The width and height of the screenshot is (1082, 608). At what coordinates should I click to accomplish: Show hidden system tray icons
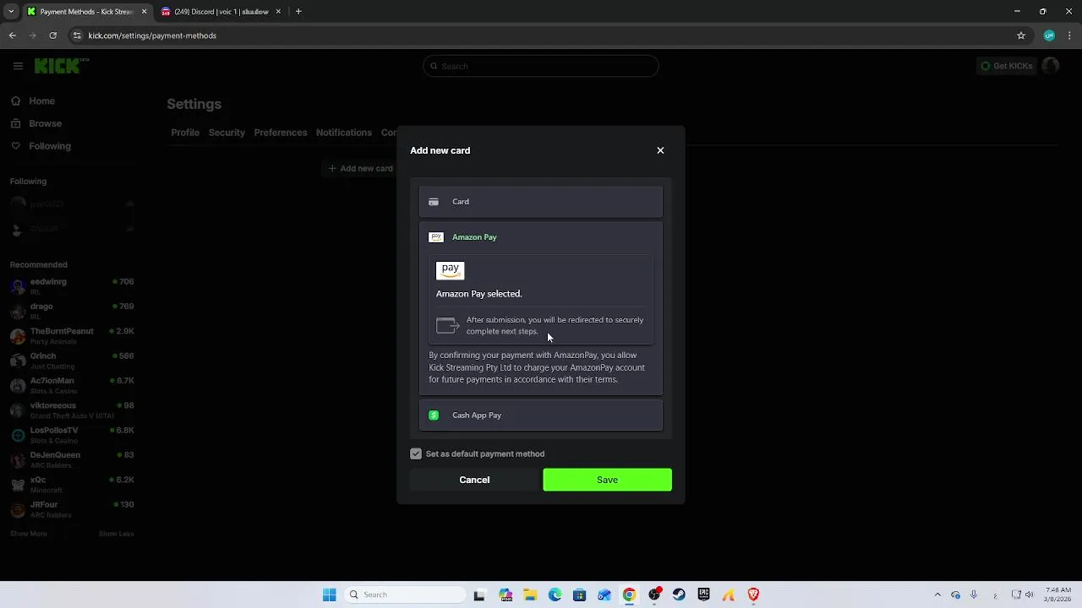pyautogui.click(x=937, y=594)
